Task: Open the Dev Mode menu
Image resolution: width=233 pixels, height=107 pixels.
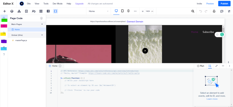Action: [57, 4]
